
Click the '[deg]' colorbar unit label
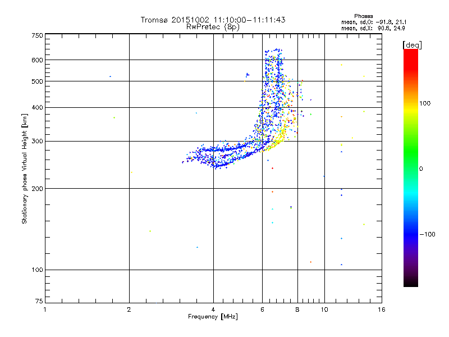412,45
